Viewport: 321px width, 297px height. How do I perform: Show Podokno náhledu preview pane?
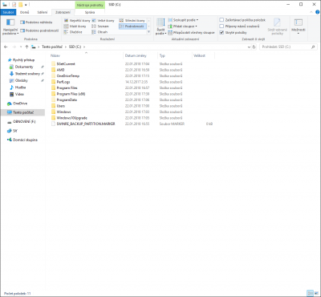click(x=36, y=22)
